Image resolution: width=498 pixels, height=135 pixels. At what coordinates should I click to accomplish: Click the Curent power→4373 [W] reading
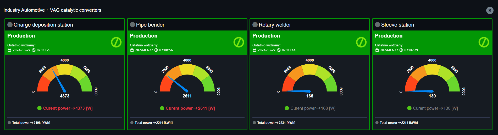(68, 108)
